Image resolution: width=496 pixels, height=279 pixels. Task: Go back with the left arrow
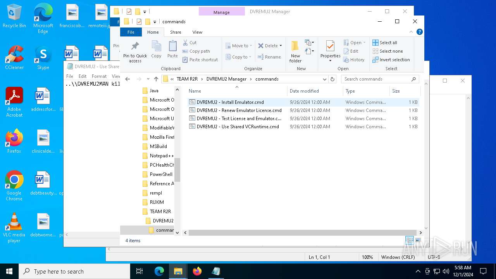tap(127, 79)
